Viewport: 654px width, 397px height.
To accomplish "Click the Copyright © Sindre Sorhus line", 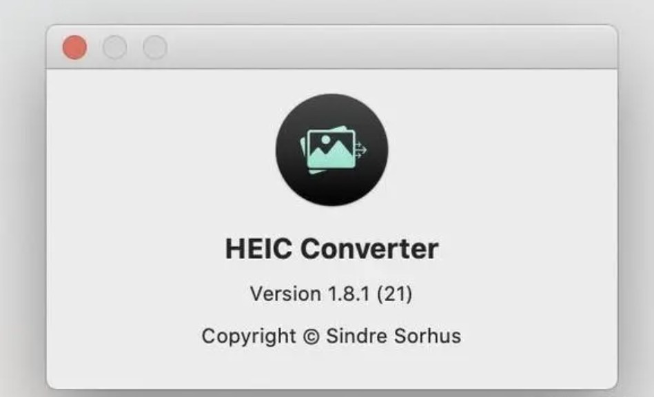I will coord(331,336).
